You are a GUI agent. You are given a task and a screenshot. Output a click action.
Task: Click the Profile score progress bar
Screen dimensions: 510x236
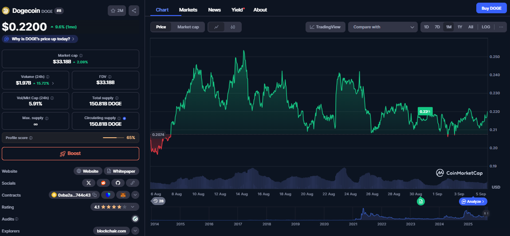coord(114,138)
